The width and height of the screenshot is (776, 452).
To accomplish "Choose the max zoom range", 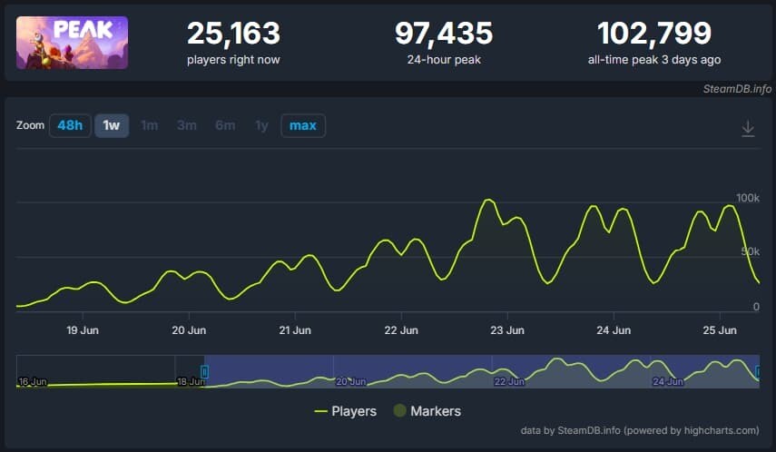I will click(x=302, y=125).
